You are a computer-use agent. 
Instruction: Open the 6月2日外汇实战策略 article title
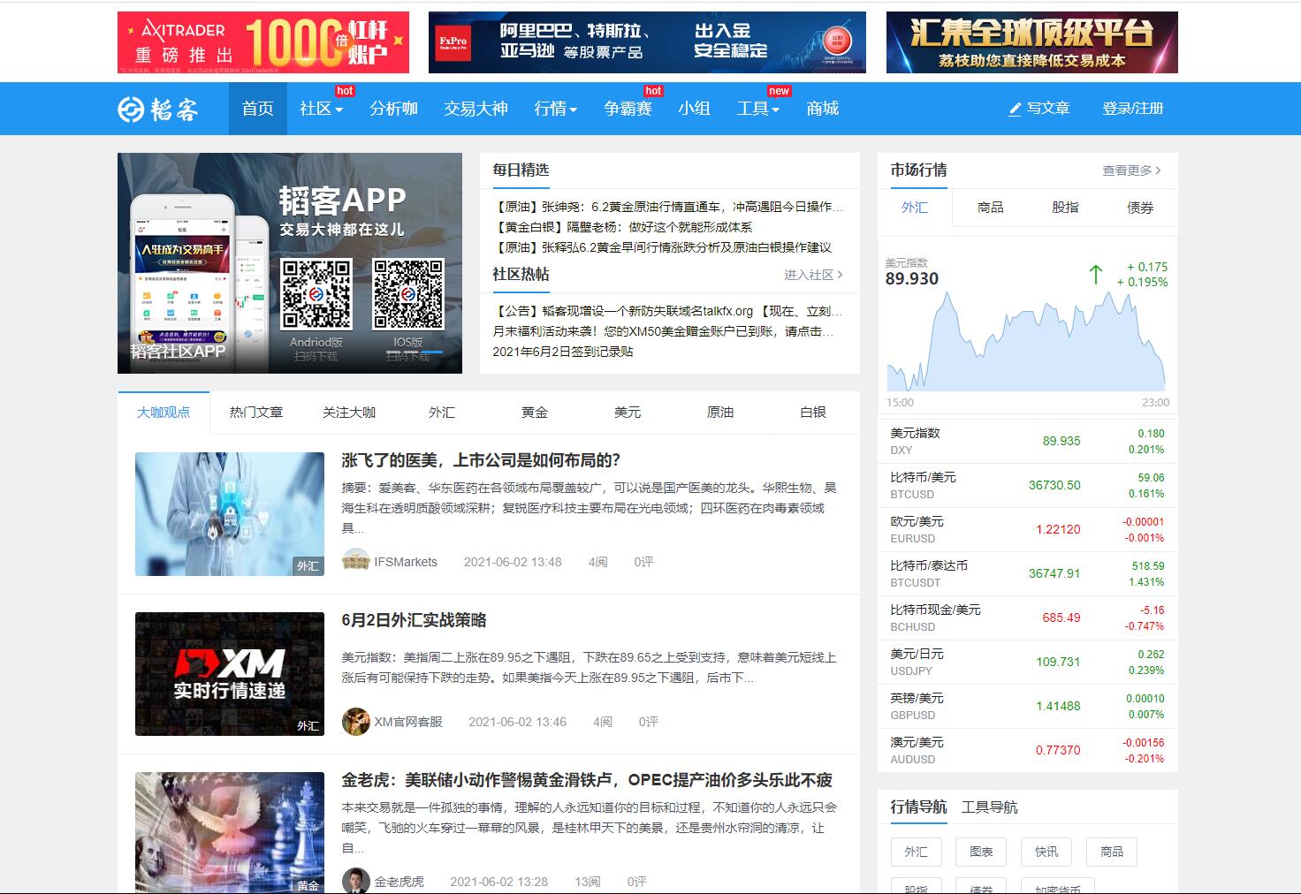pos(414,620)
